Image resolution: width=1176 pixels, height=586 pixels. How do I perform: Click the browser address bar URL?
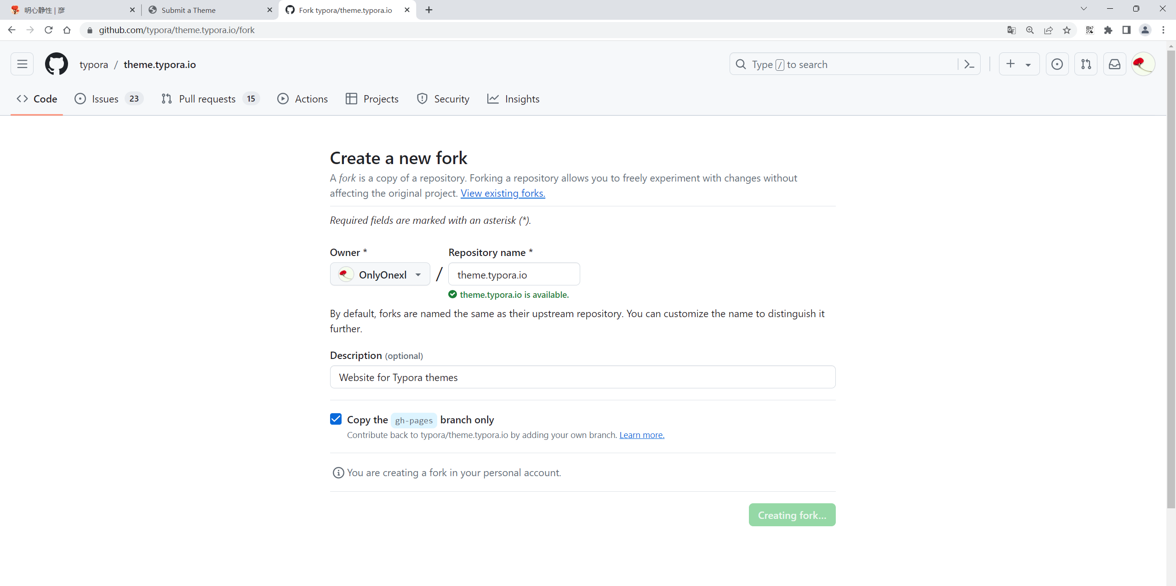point(177,30)
